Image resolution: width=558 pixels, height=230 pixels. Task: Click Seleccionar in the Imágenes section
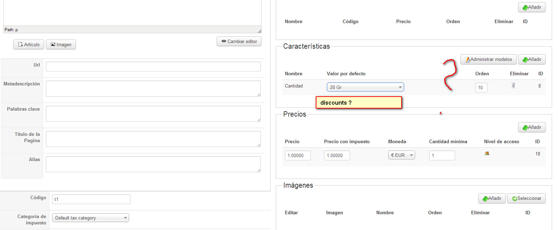pos(526,198)
